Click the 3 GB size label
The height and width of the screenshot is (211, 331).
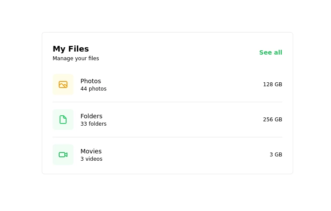click(x=276, y=155)
